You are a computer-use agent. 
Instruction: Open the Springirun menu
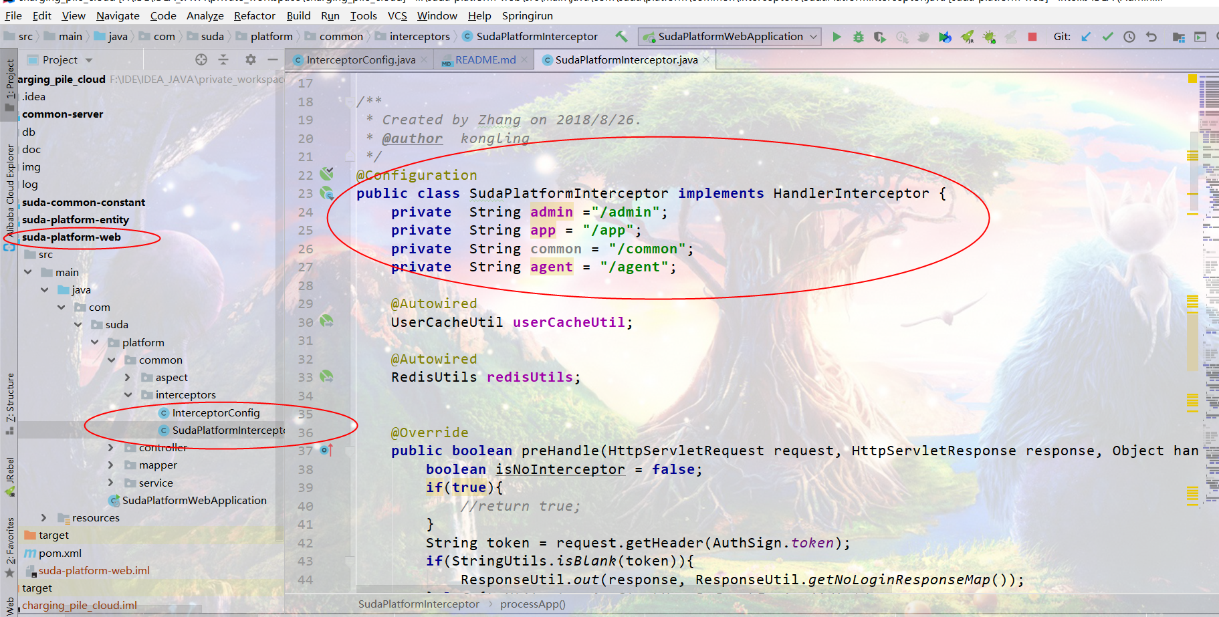(x=528, y=15)
